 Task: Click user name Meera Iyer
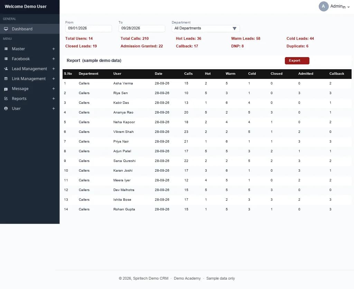122,180
